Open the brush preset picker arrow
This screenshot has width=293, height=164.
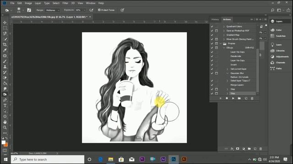23,10
